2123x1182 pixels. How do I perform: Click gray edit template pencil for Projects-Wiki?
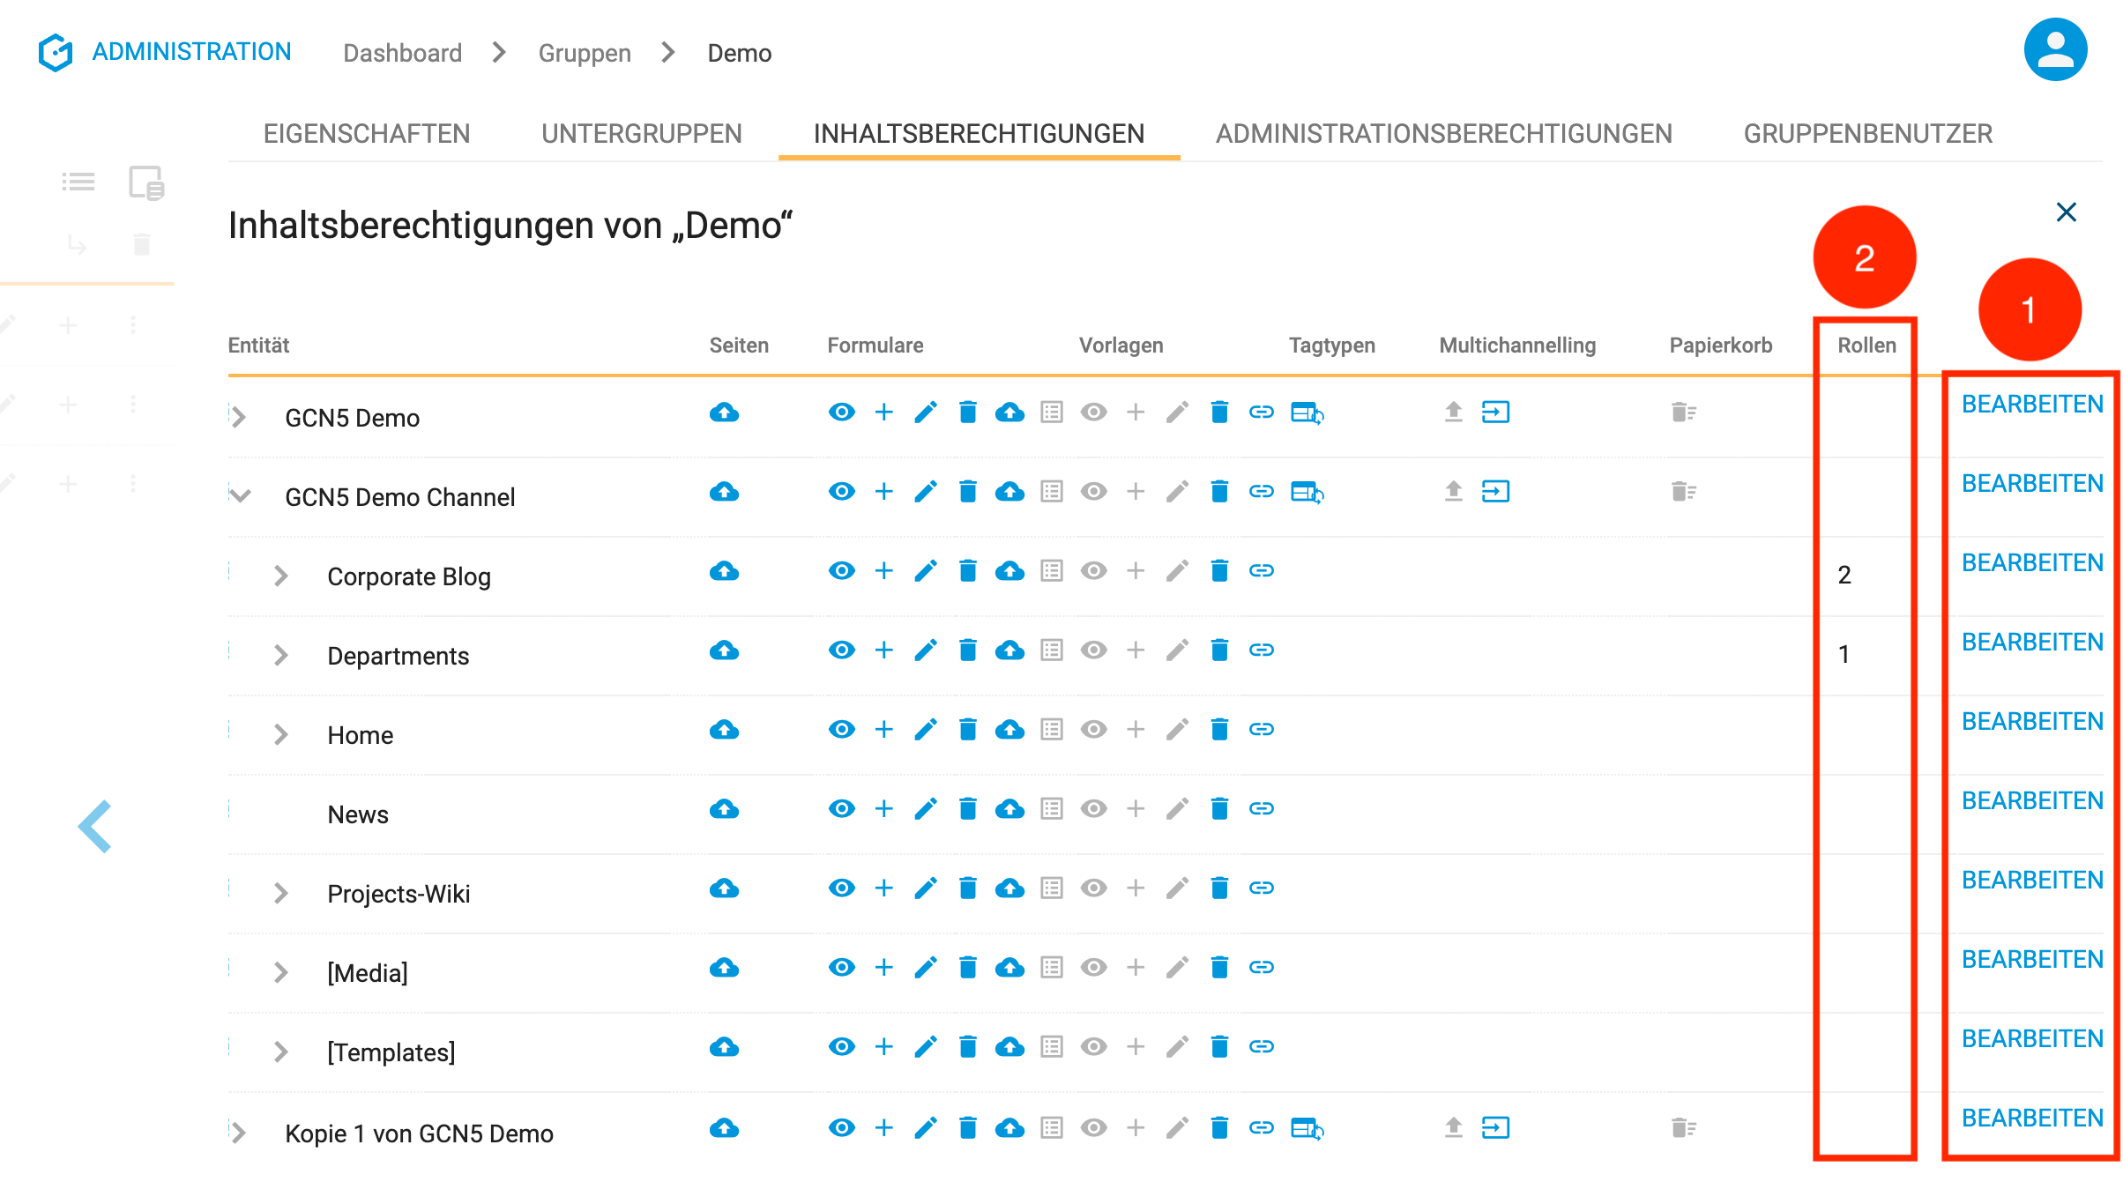click(x=1178, y=888)
